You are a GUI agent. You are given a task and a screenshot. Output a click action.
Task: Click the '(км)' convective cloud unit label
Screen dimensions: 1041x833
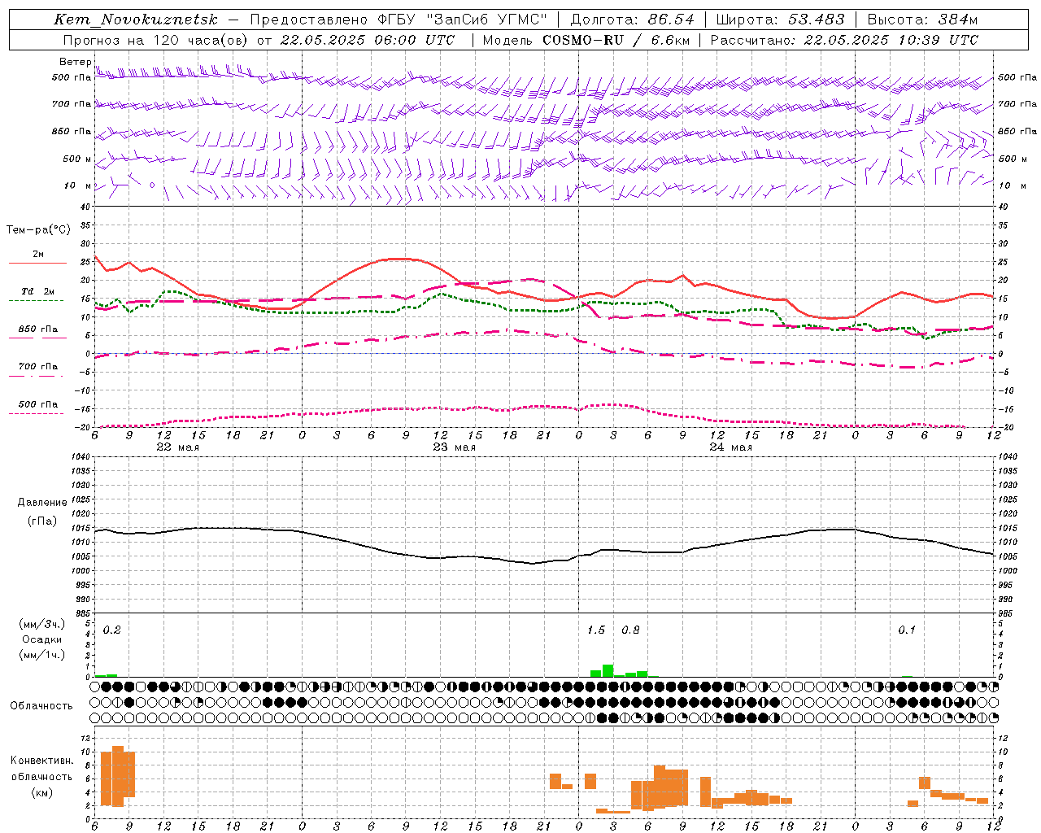(41, 792)
